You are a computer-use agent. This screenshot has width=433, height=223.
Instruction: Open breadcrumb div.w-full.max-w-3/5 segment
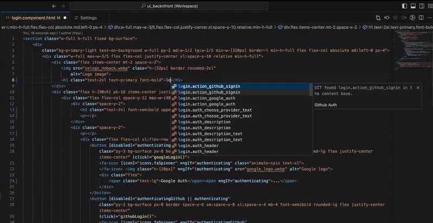(193, 27)
